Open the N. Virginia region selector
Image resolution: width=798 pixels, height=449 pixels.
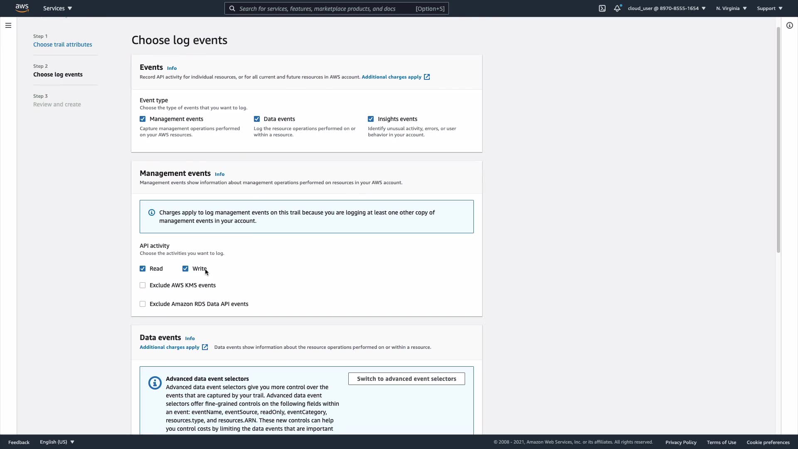(731, 8)
